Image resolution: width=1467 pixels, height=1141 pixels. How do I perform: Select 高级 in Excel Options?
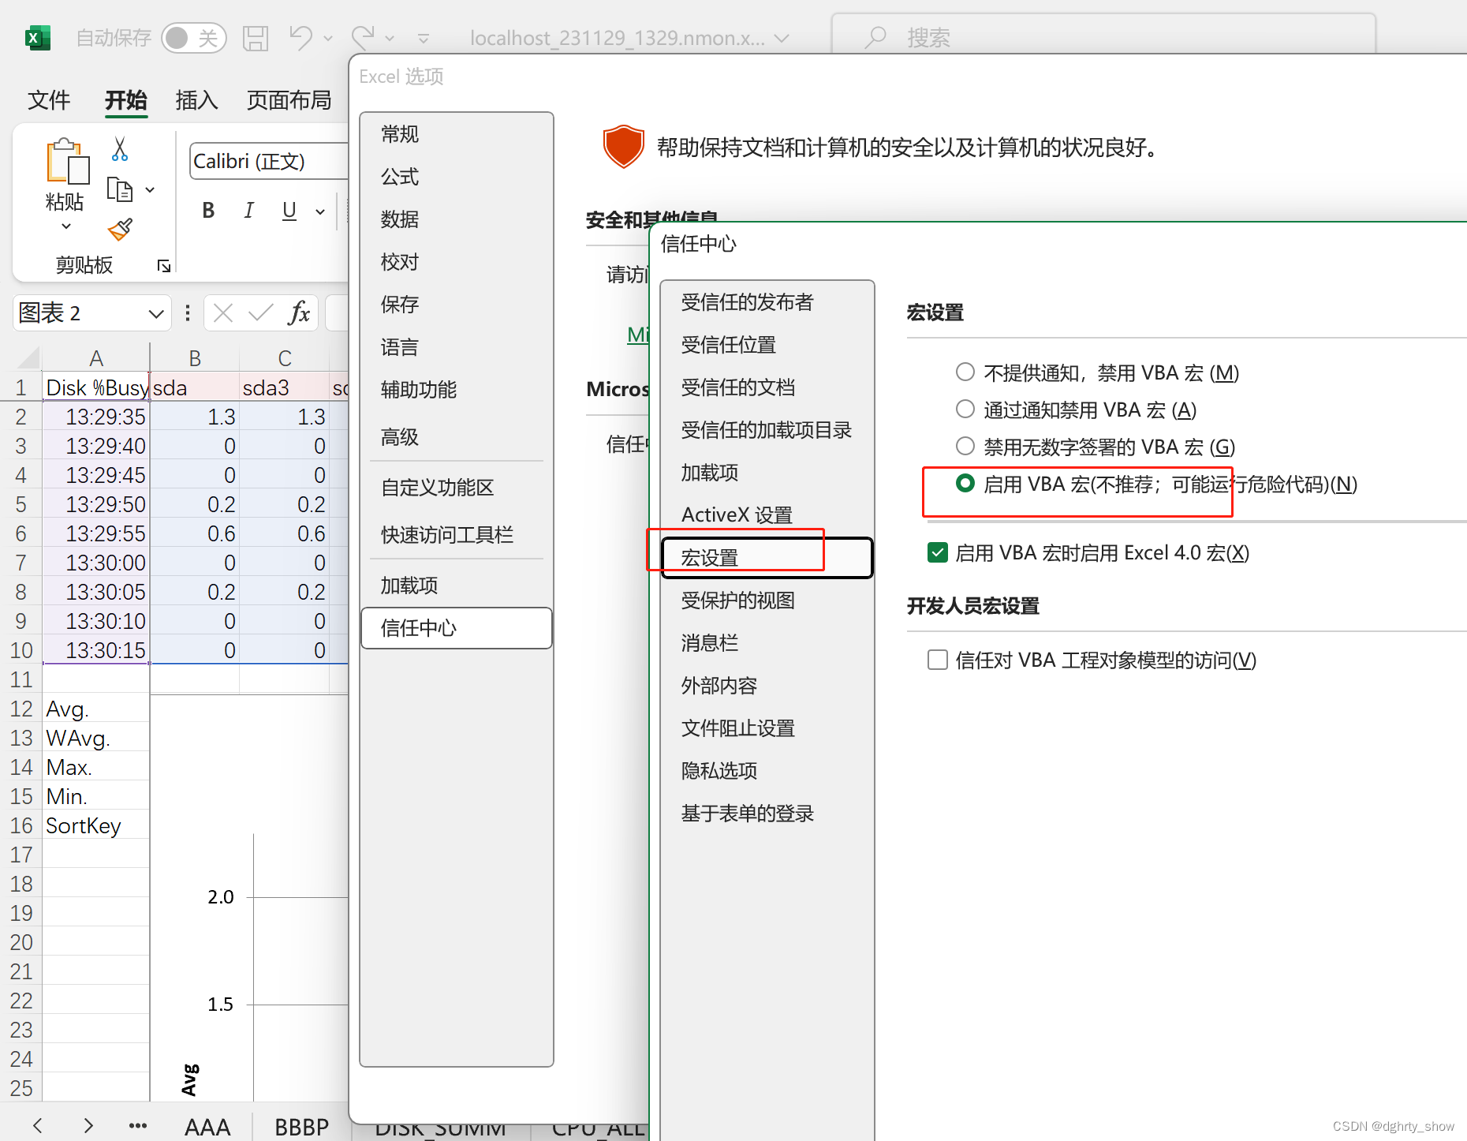(457, 437)
